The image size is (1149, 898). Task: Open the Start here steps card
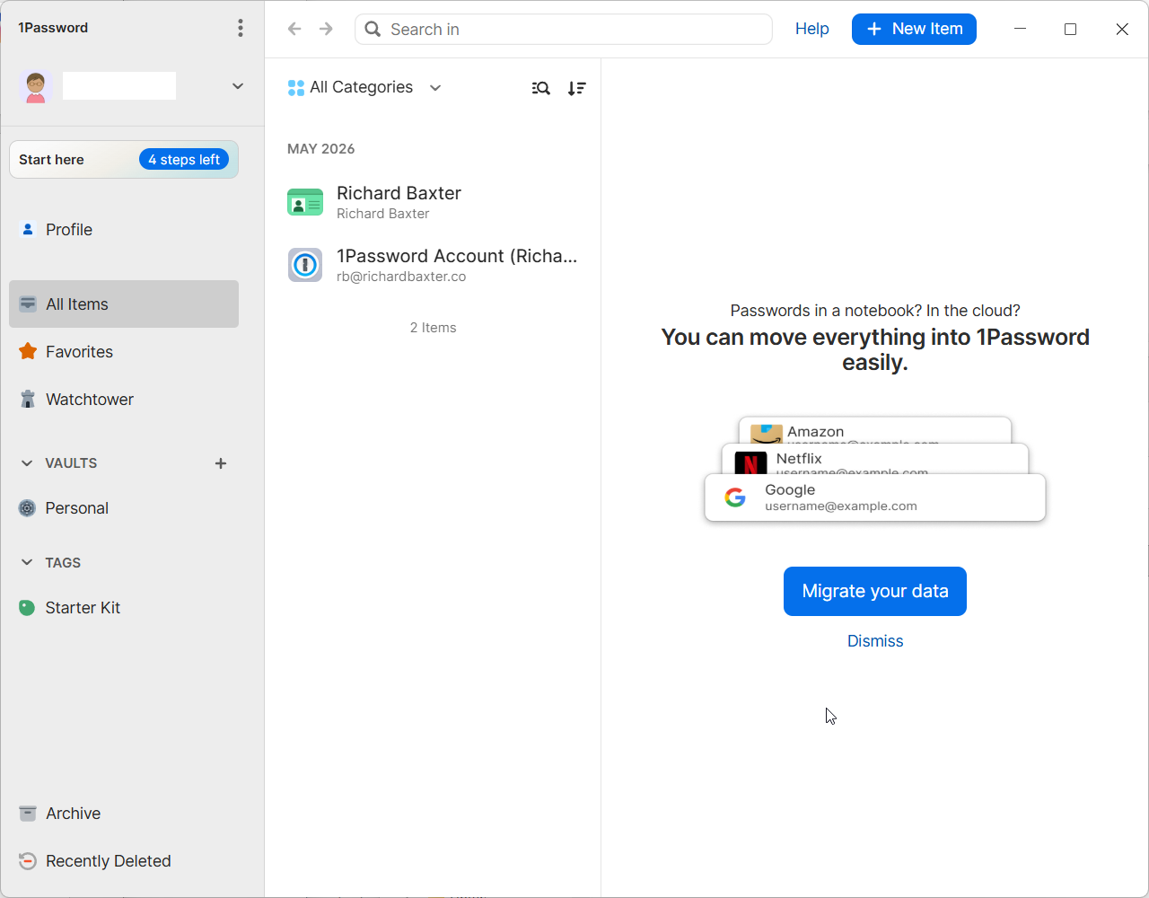click(124, 160)
